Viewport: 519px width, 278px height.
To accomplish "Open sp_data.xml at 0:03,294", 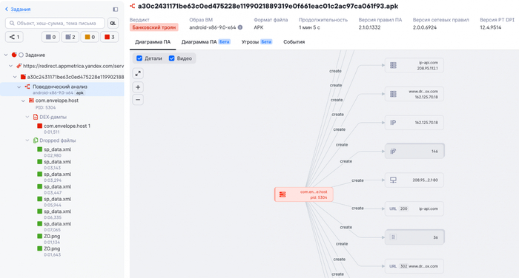I will coord(57,174).
